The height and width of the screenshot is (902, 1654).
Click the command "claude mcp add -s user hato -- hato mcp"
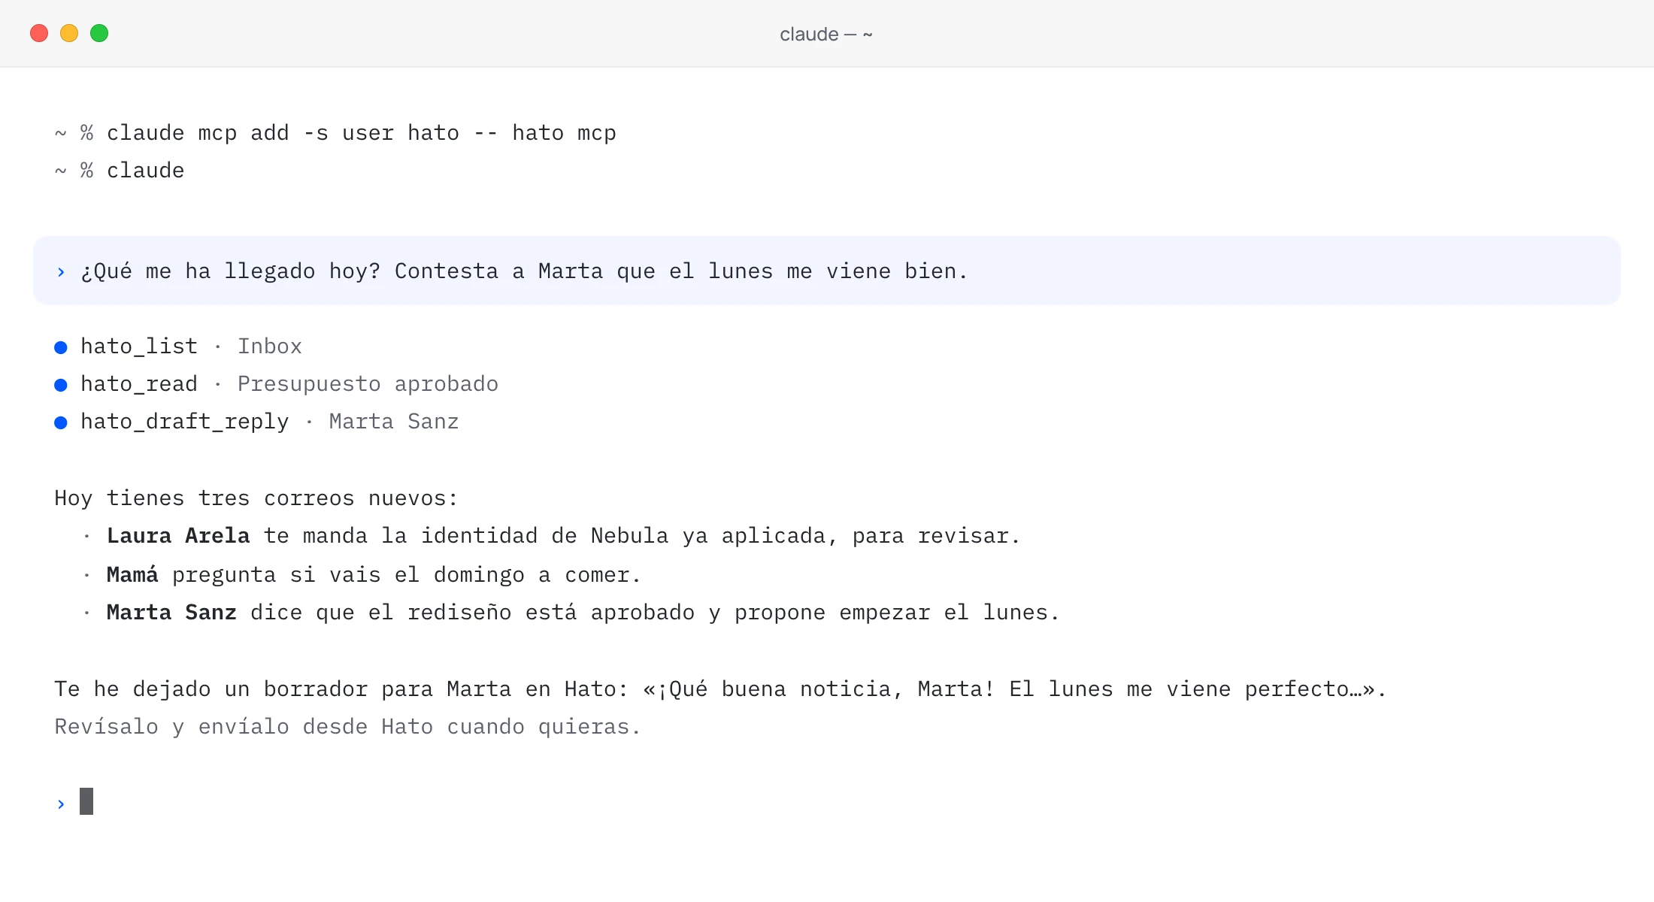[x=362, y=133]
